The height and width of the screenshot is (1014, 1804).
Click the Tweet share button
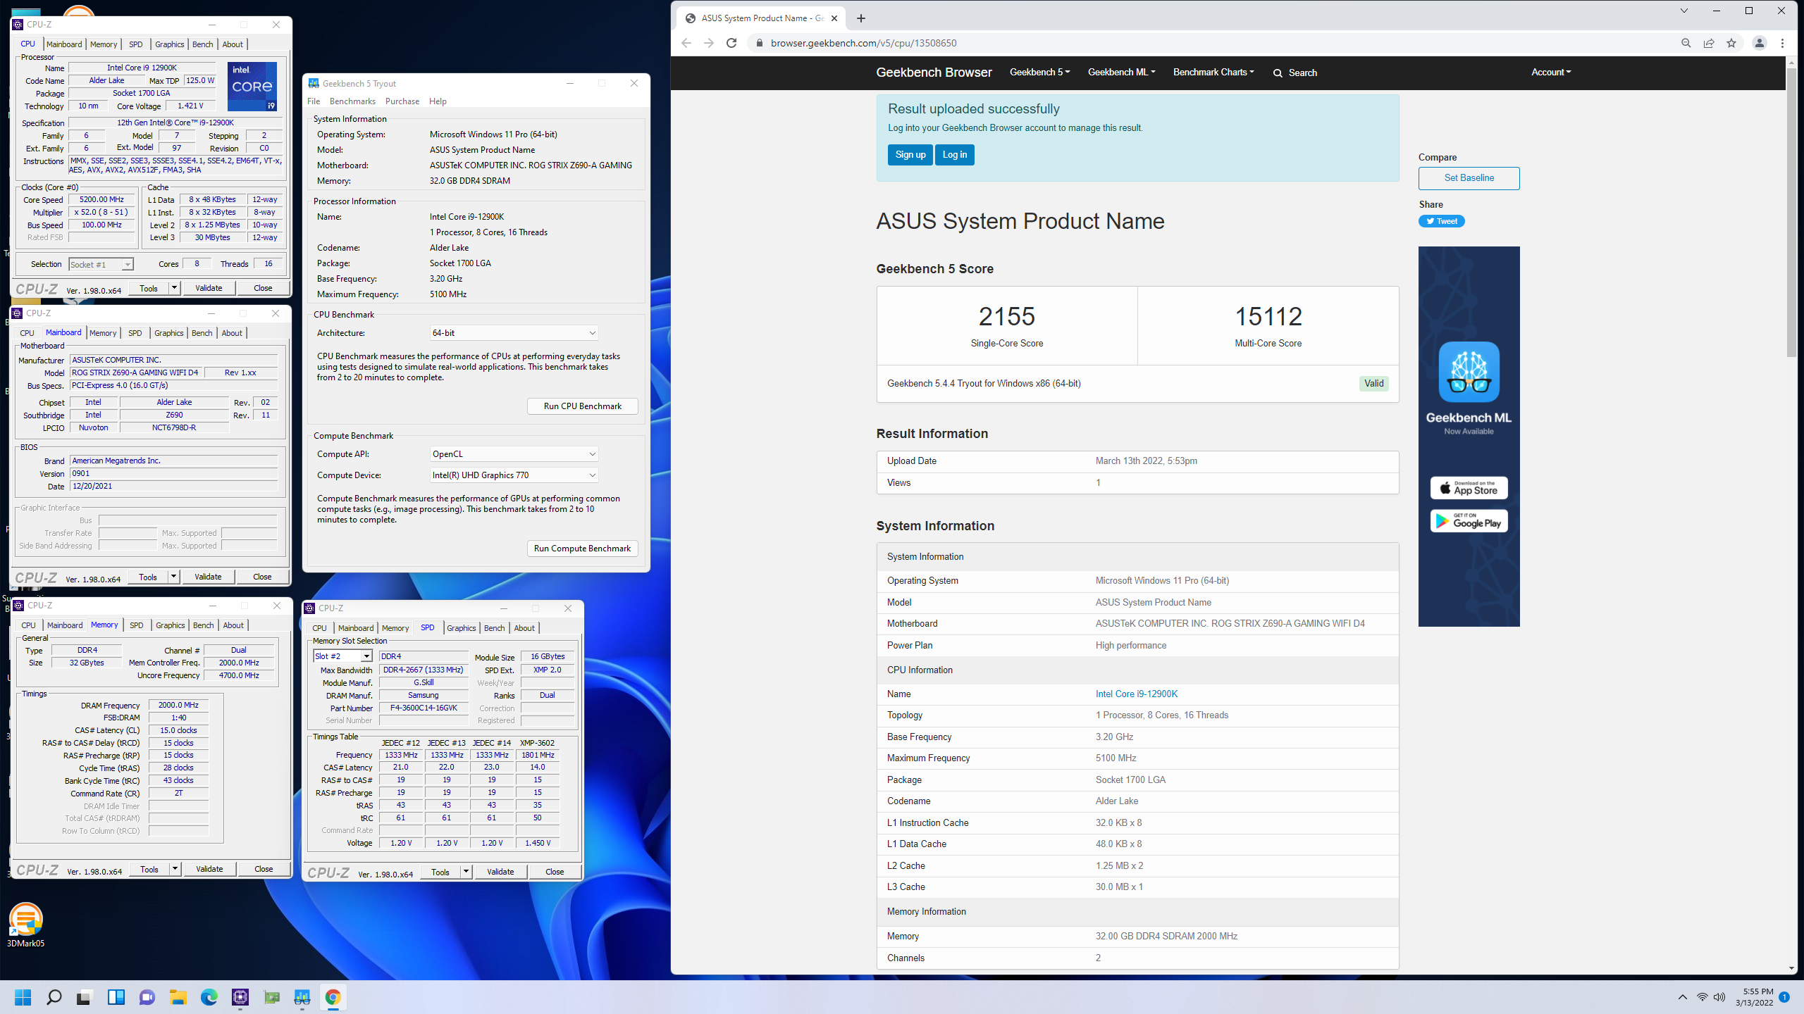click(x=1441, y=221)
